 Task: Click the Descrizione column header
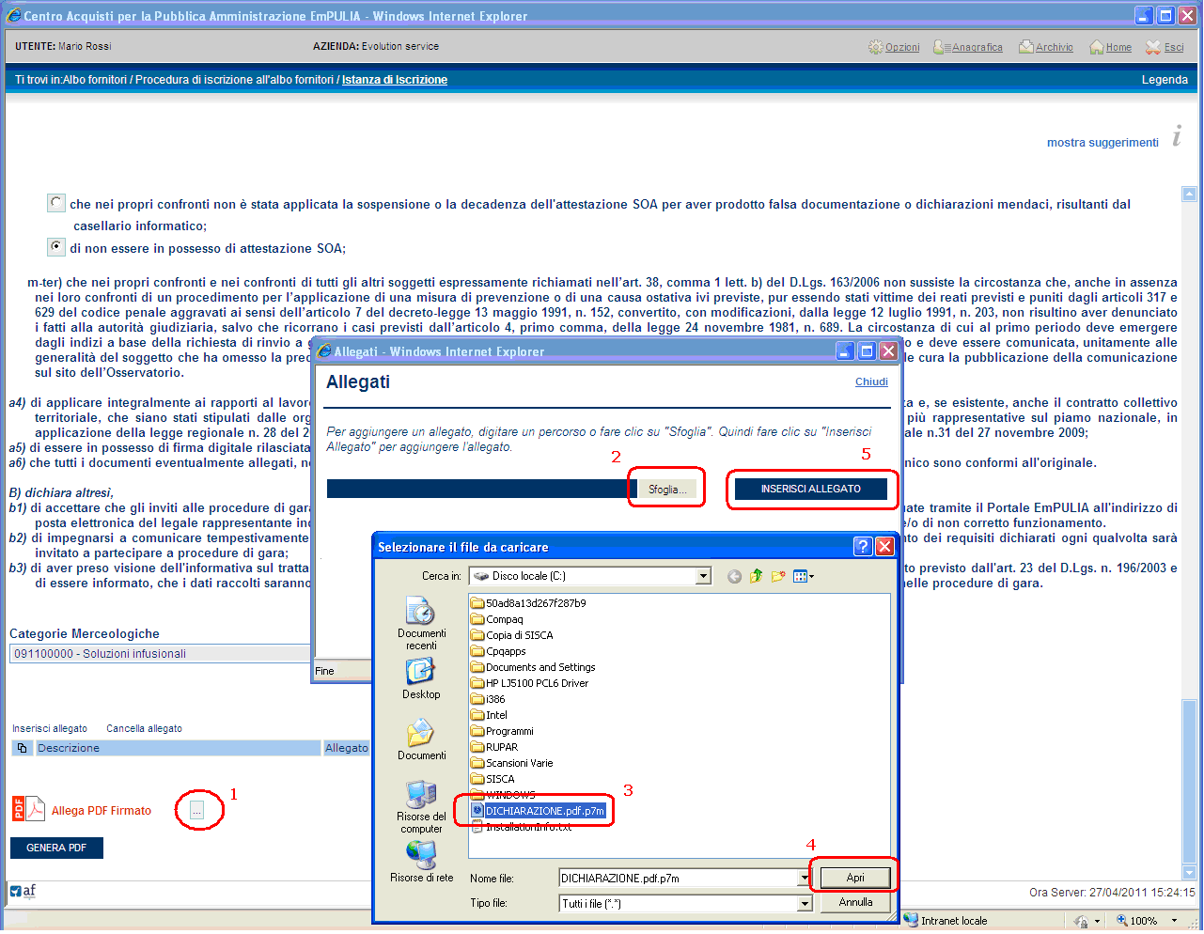pos(177,748)
